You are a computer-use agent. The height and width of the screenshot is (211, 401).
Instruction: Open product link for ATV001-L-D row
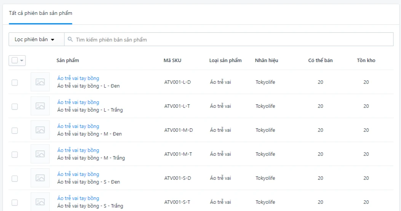78,78
